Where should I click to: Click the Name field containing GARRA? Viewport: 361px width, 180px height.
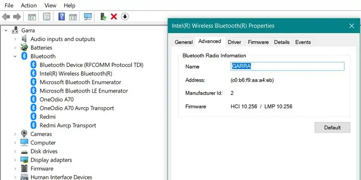tap(287, 66)
